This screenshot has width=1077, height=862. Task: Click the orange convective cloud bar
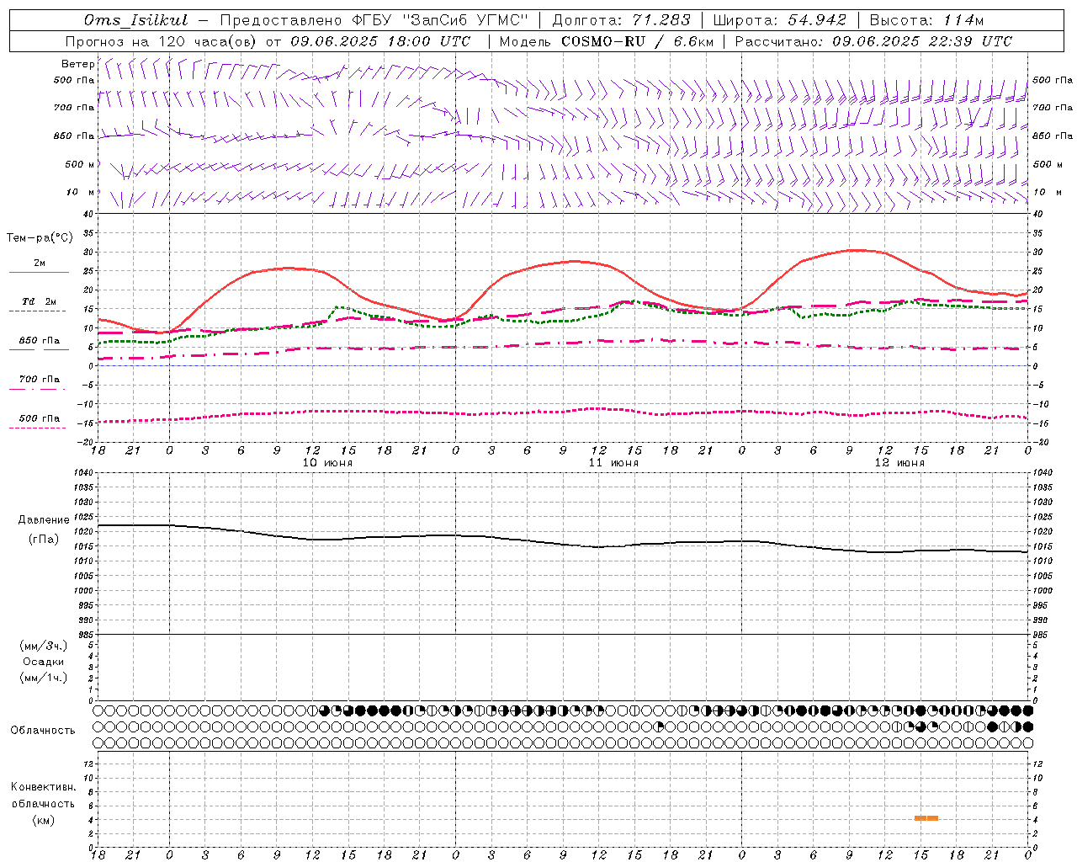pos(926,818)
